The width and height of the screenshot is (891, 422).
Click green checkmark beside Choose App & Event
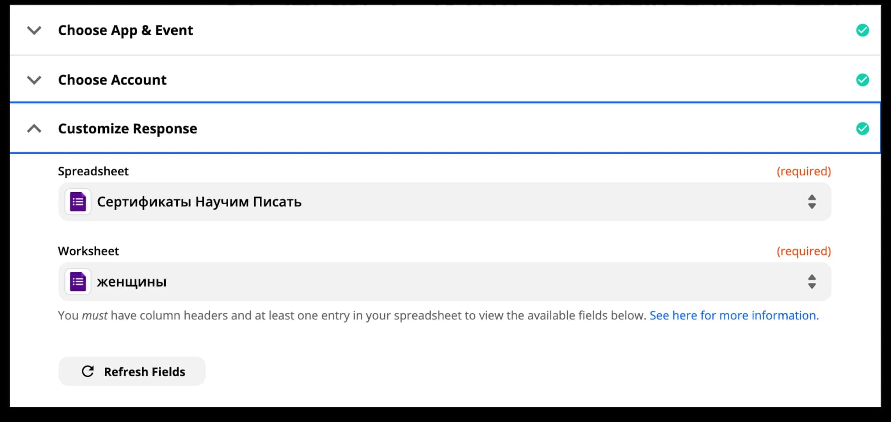click(x=862, y=30)
